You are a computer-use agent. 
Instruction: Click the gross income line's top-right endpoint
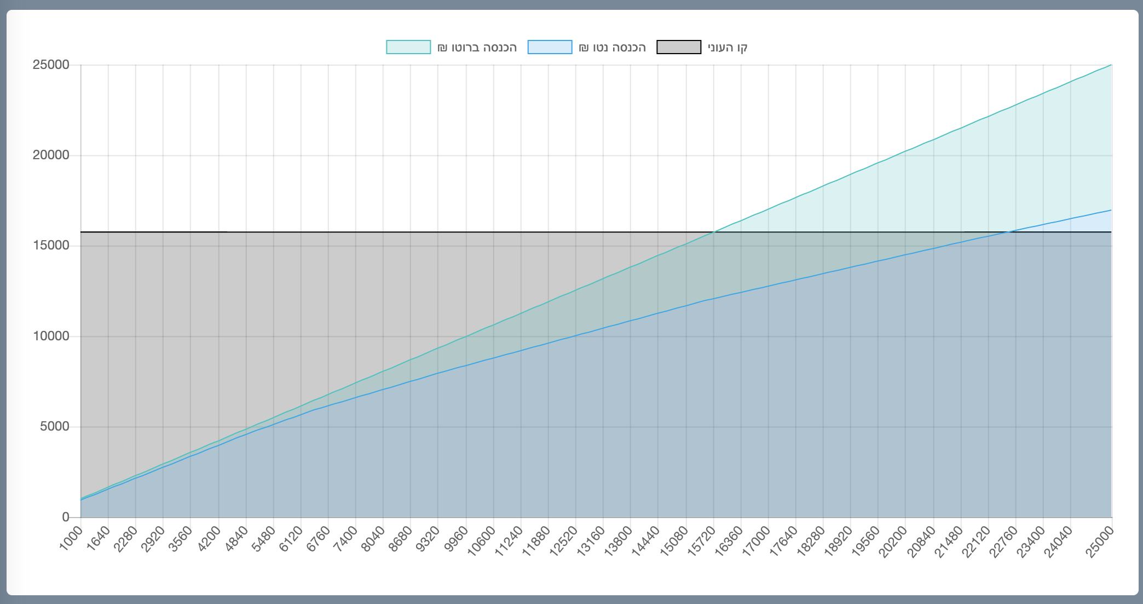click(1111, 65)
